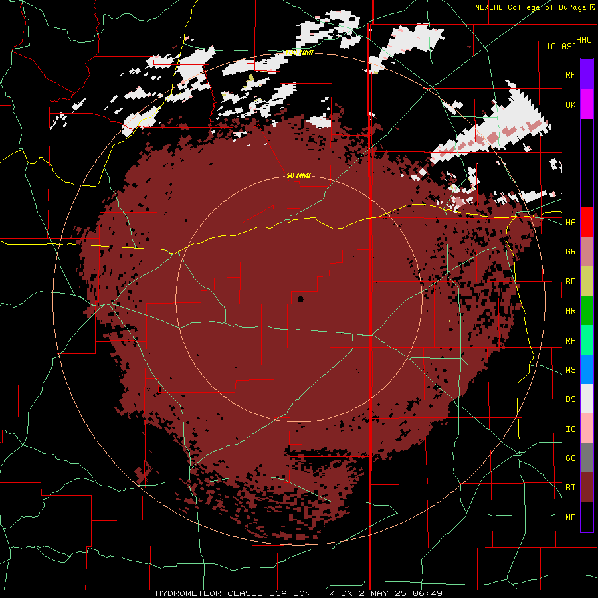Click the HA legend label
598x598 pixels.
570,223
